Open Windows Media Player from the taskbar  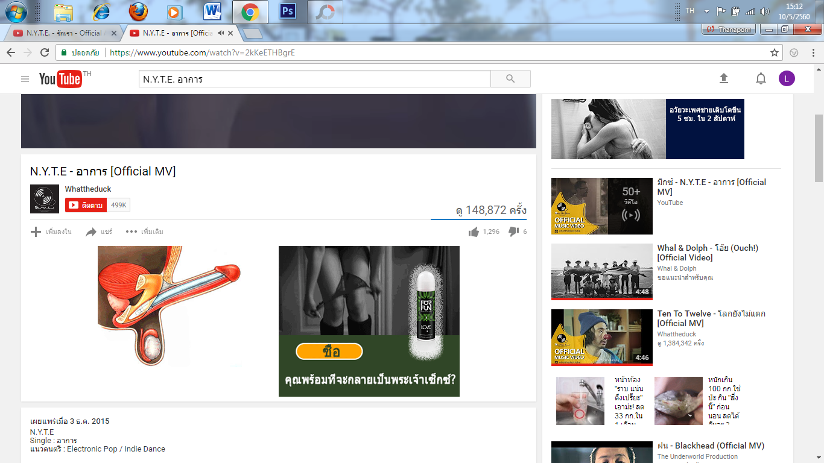pos(174,11)
